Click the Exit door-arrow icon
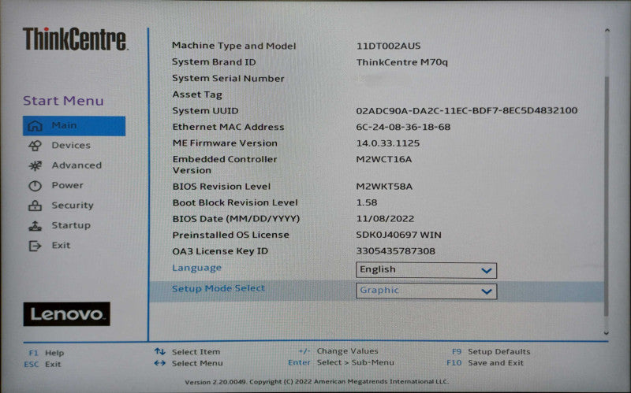Screen dimensions: 631x393 [35, 246]
